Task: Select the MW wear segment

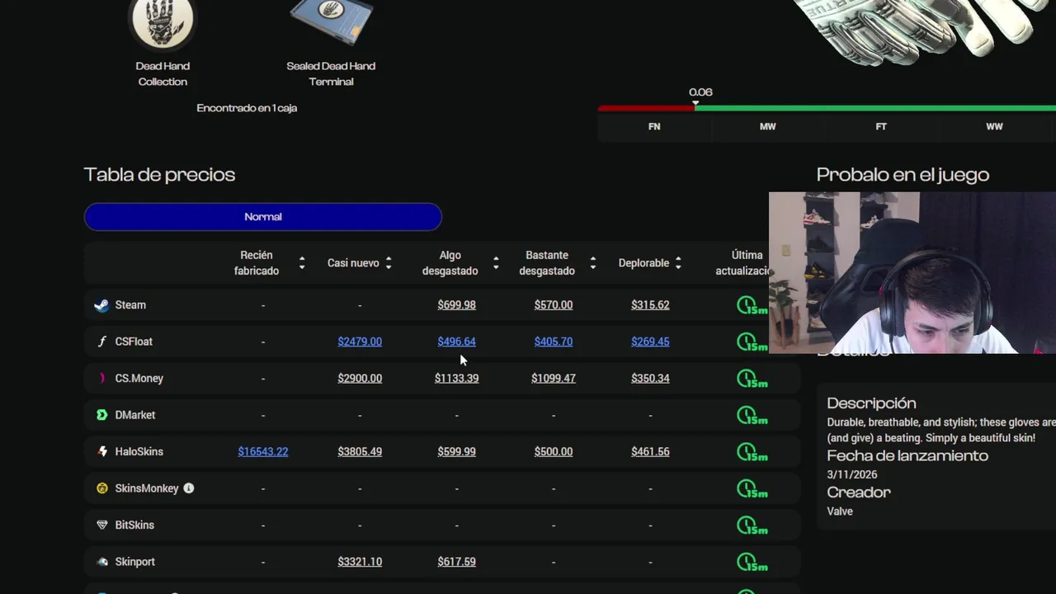Action: click(767, 127)
